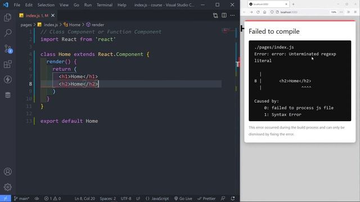
Task: Split the editor to the right
Action: (224, 15)
